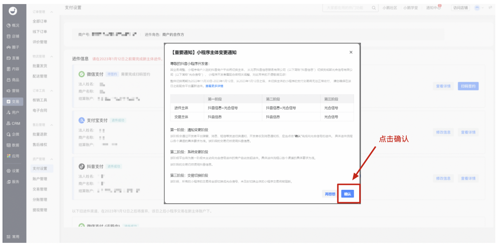Open 评价管理 submenu item
500x248 pixels.
point(40,42)
